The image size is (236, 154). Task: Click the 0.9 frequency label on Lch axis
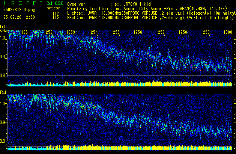click(x=3, y=57)
